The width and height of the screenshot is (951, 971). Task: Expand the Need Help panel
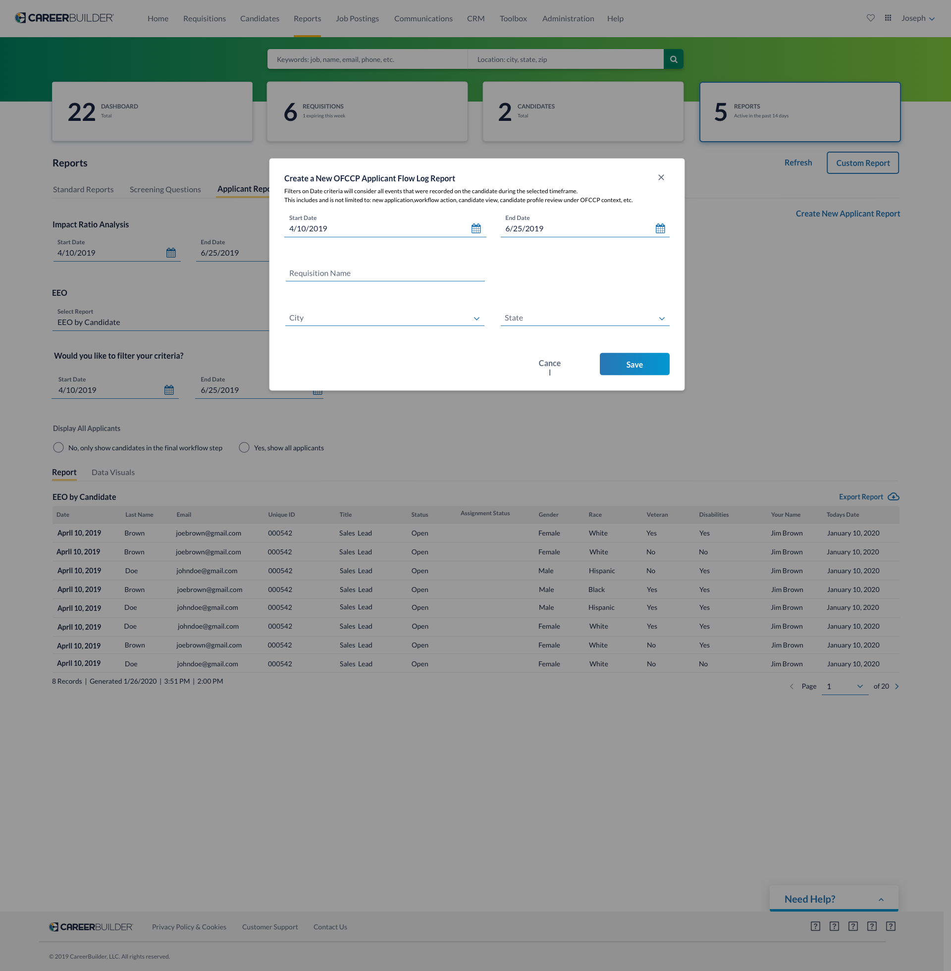tap(881, 900)
